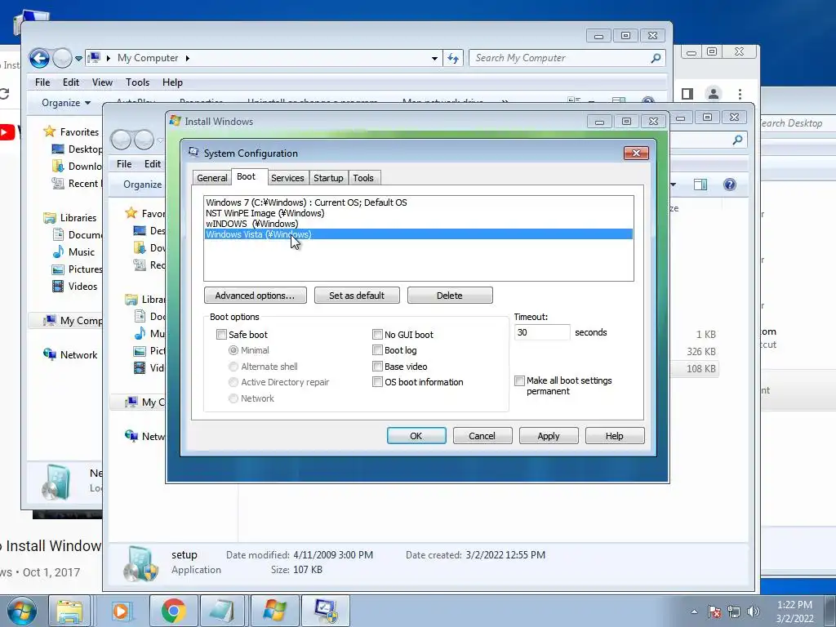Viewport: 836px width, 627px height.
Task: Confirm with the OK button
Action: [416, 436]
